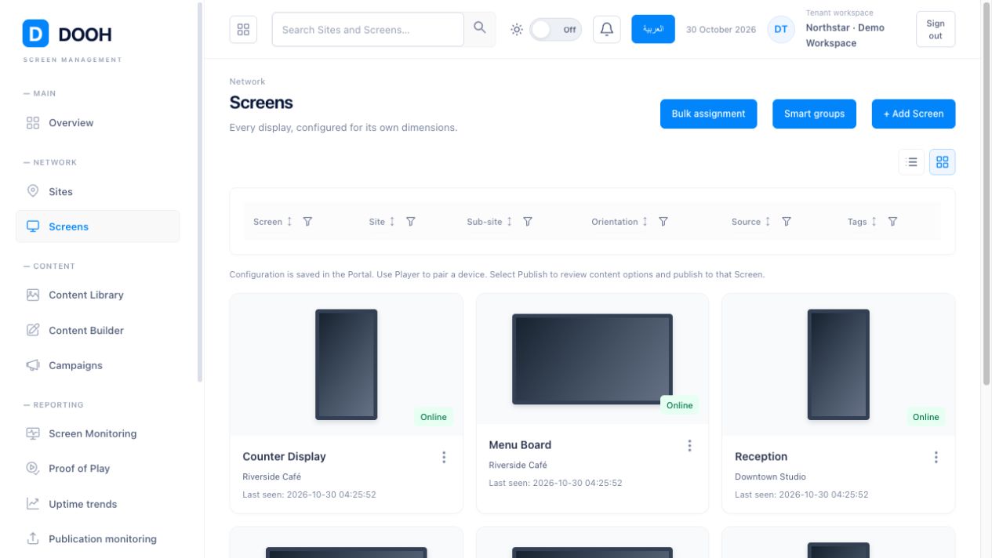The width and height of the screenshot is (992, 558).
Task: Sort by the Site column
Action: pos(392,222)
